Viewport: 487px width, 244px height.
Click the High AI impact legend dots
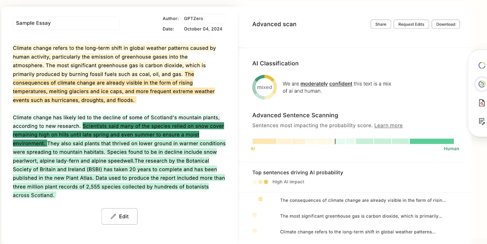(x=260, y=182)
